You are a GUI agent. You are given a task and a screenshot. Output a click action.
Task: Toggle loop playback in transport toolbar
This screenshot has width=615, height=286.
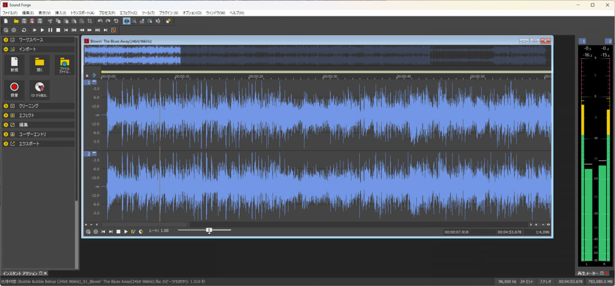pos(24,30)
